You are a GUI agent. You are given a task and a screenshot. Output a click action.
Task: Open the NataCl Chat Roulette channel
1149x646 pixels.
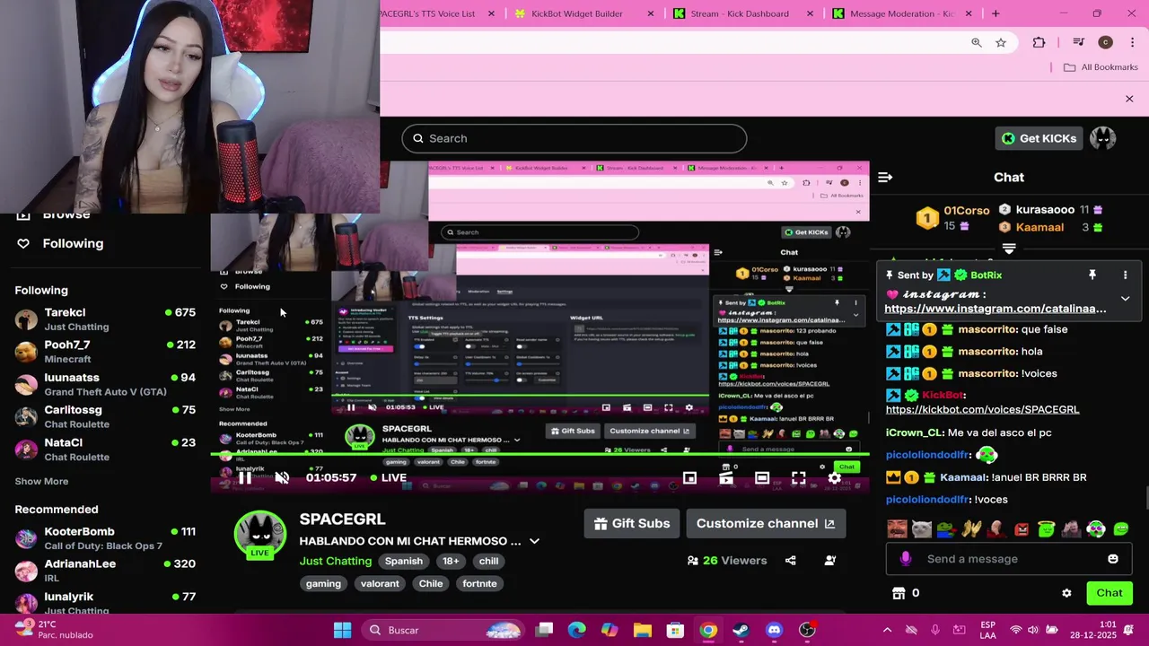pyautogui.click(x=105, y=449)
